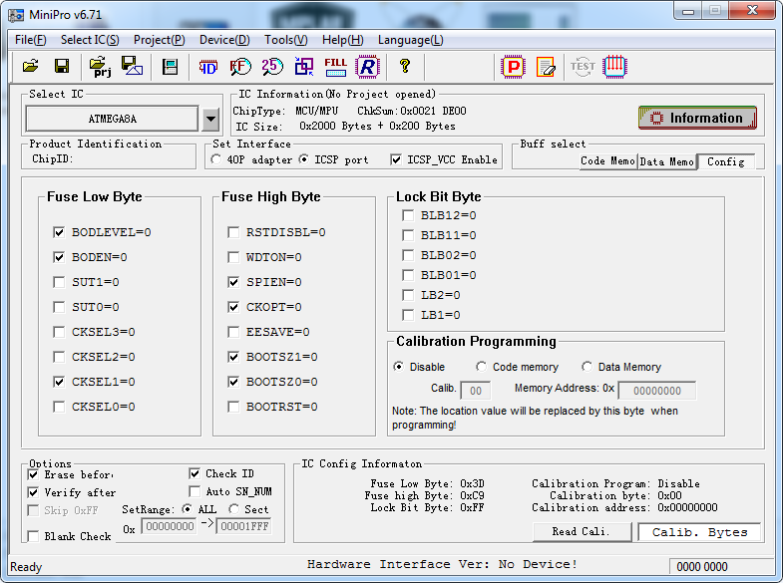Check the EESAVE=0 checkbox
The height and width of the screenshot is (583, 783).
click(x=233, y=332)
